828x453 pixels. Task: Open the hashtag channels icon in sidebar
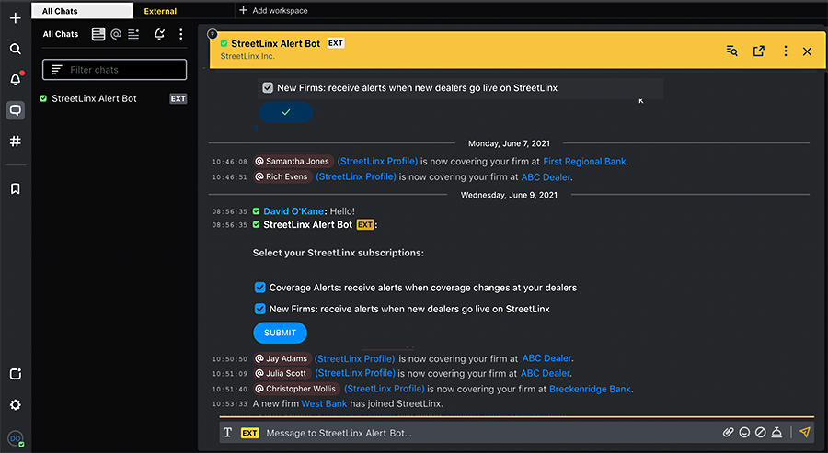(x=15, y=142)
